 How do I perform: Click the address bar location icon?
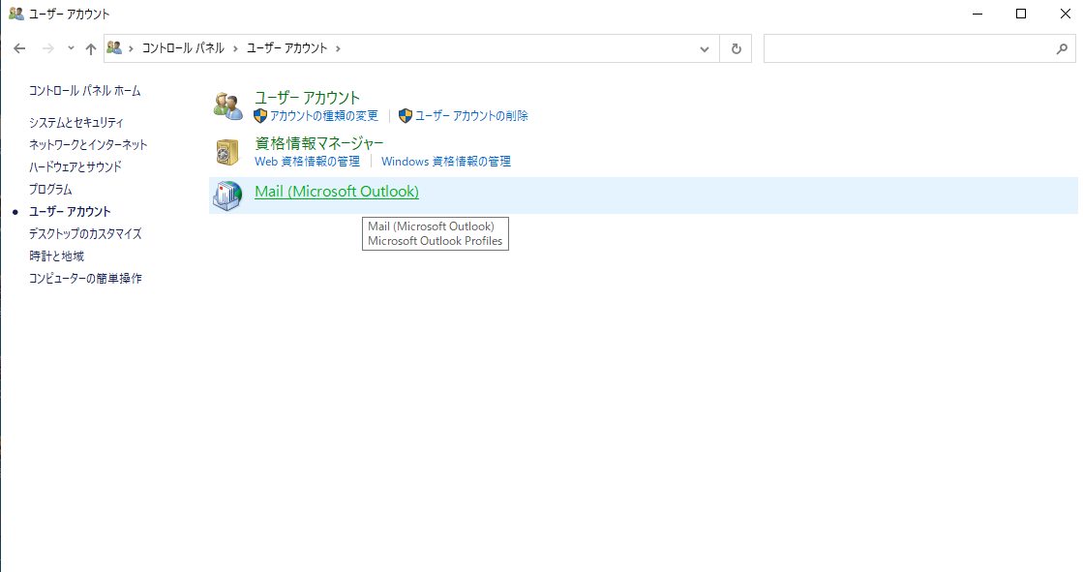pos(115,47)
